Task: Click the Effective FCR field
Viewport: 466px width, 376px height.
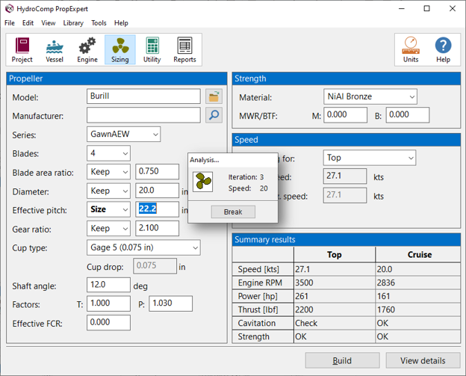Action: pos(108,323)
